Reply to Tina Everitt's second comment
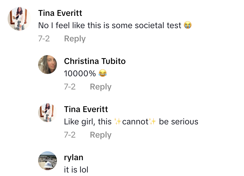The width and height of the screenshot is (244, 176). 101,135
